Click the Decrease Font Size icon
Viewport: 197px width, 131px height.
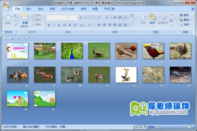click(x=86, y=17)
